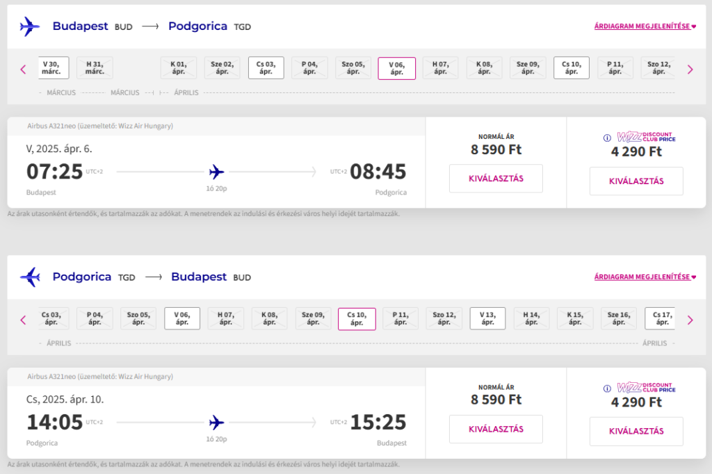The width and height of the screenshot is (712, 474).
Task: Show later outbound dates with right arrow
Action: pyautogui.click(x=690, y=70)
